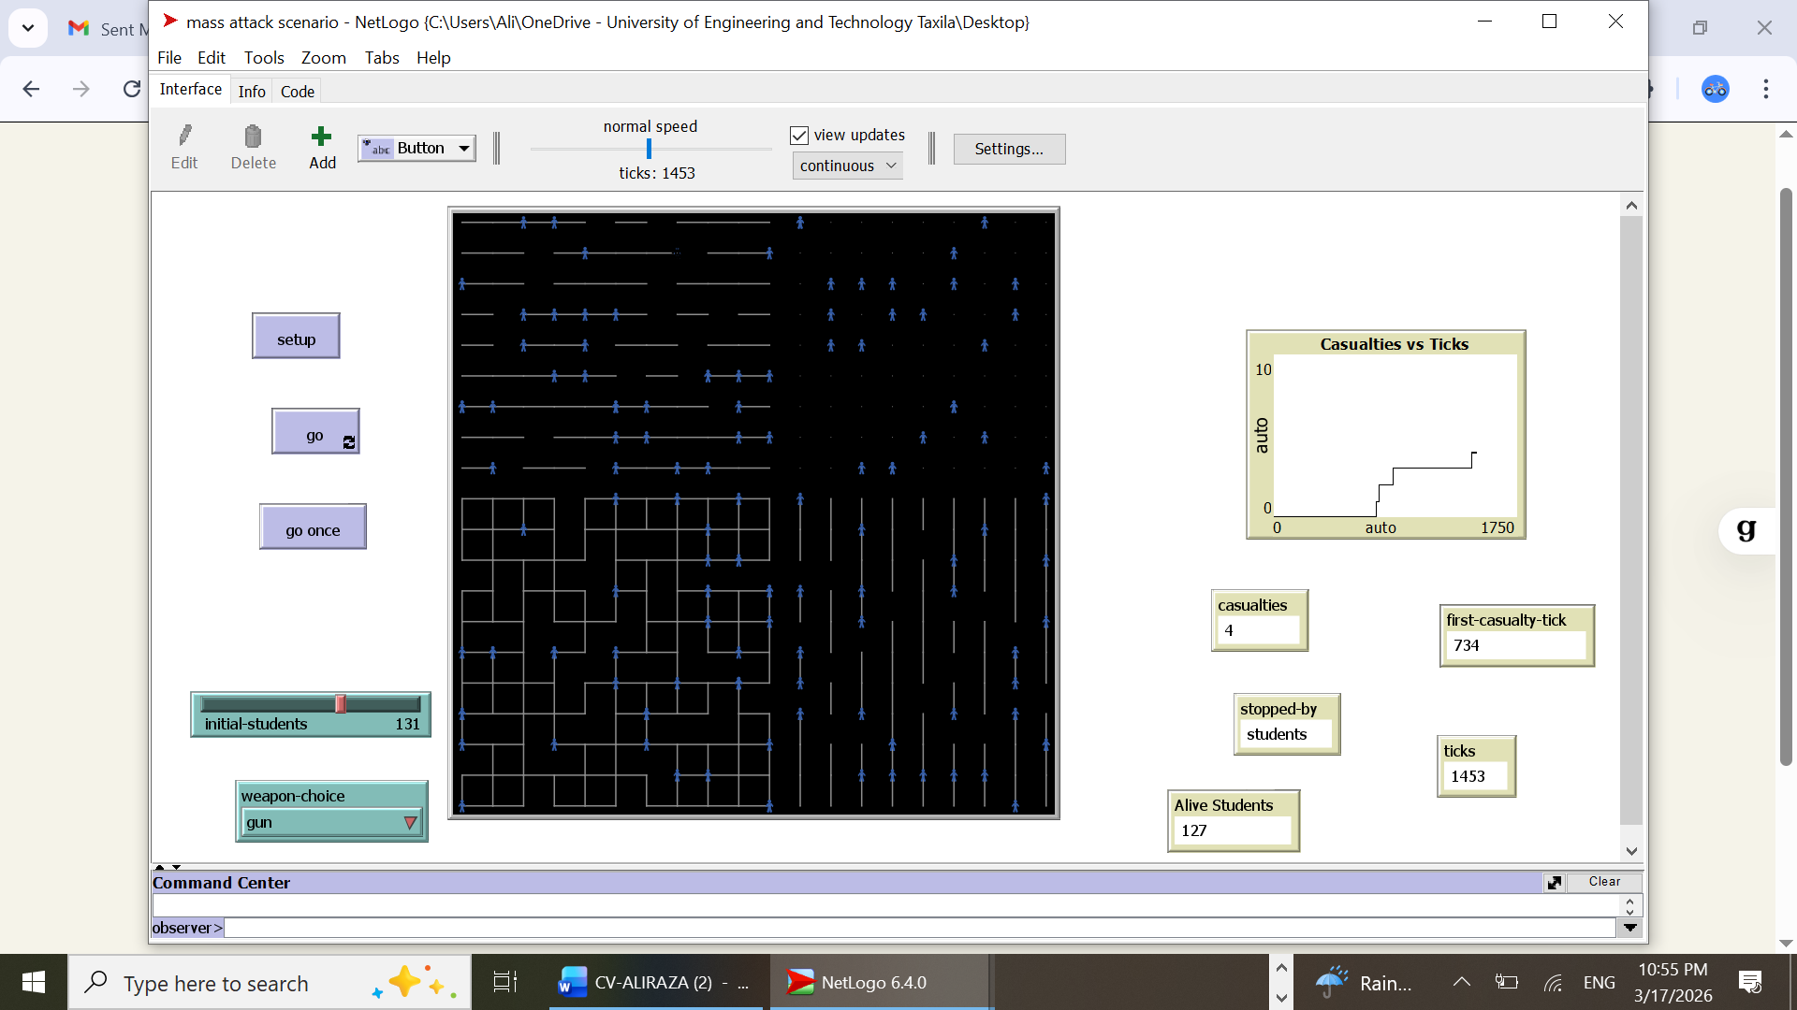The image size is (1797, 1010).
Task: Click the go once button
Action: (x=313, y=529)
